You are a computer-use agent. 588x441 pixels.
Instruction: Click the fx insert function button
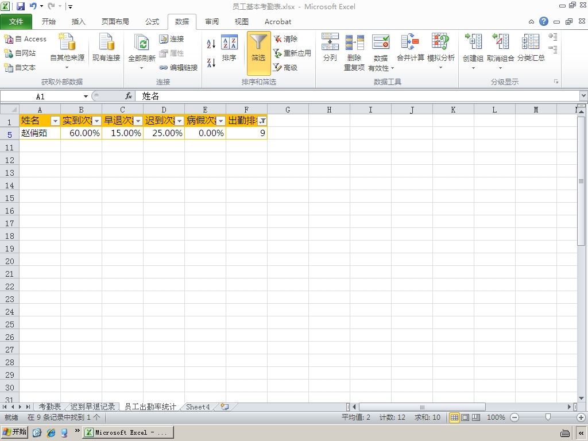[x=129, y=96]
